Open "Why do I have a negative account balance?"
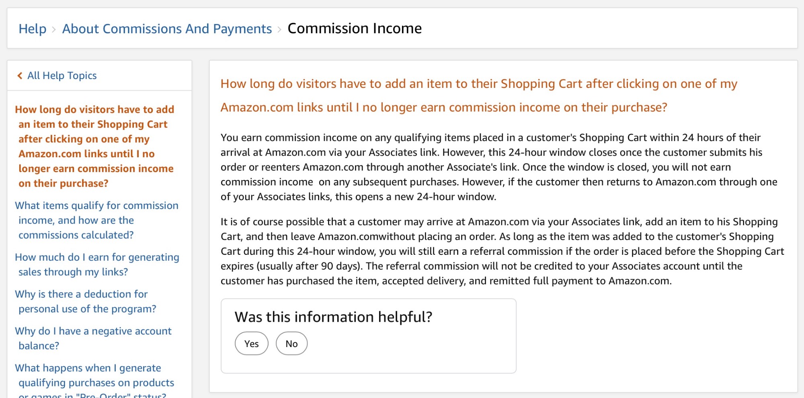The width and height of the screenshot is (804, 398). [93, 338]
